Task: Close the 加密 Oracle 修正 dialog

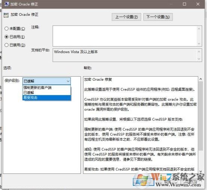Action: click(x=198, y=4)
